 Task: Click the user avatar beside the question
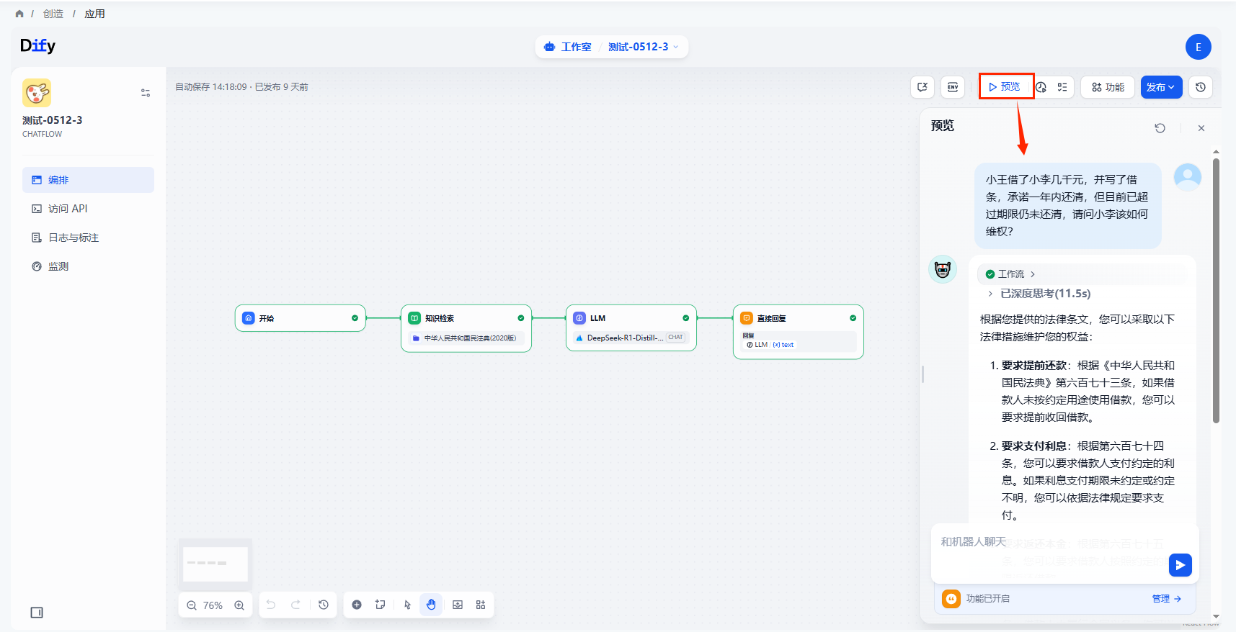[1188, 177]
